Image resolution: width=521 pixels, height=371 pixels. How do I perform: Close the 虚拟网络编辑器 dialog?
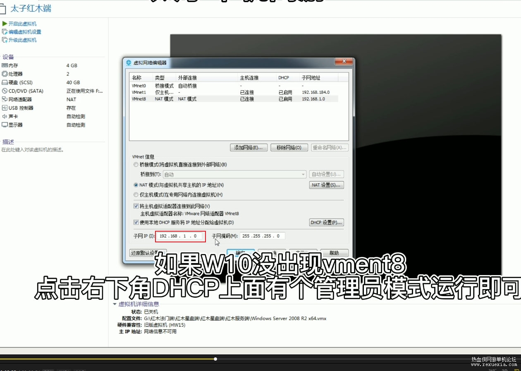(x=343, y=62)
